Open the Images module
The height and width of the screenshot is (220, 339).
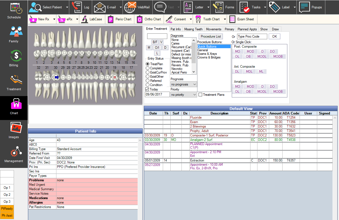pyautogui.click(x=14, y=128)
